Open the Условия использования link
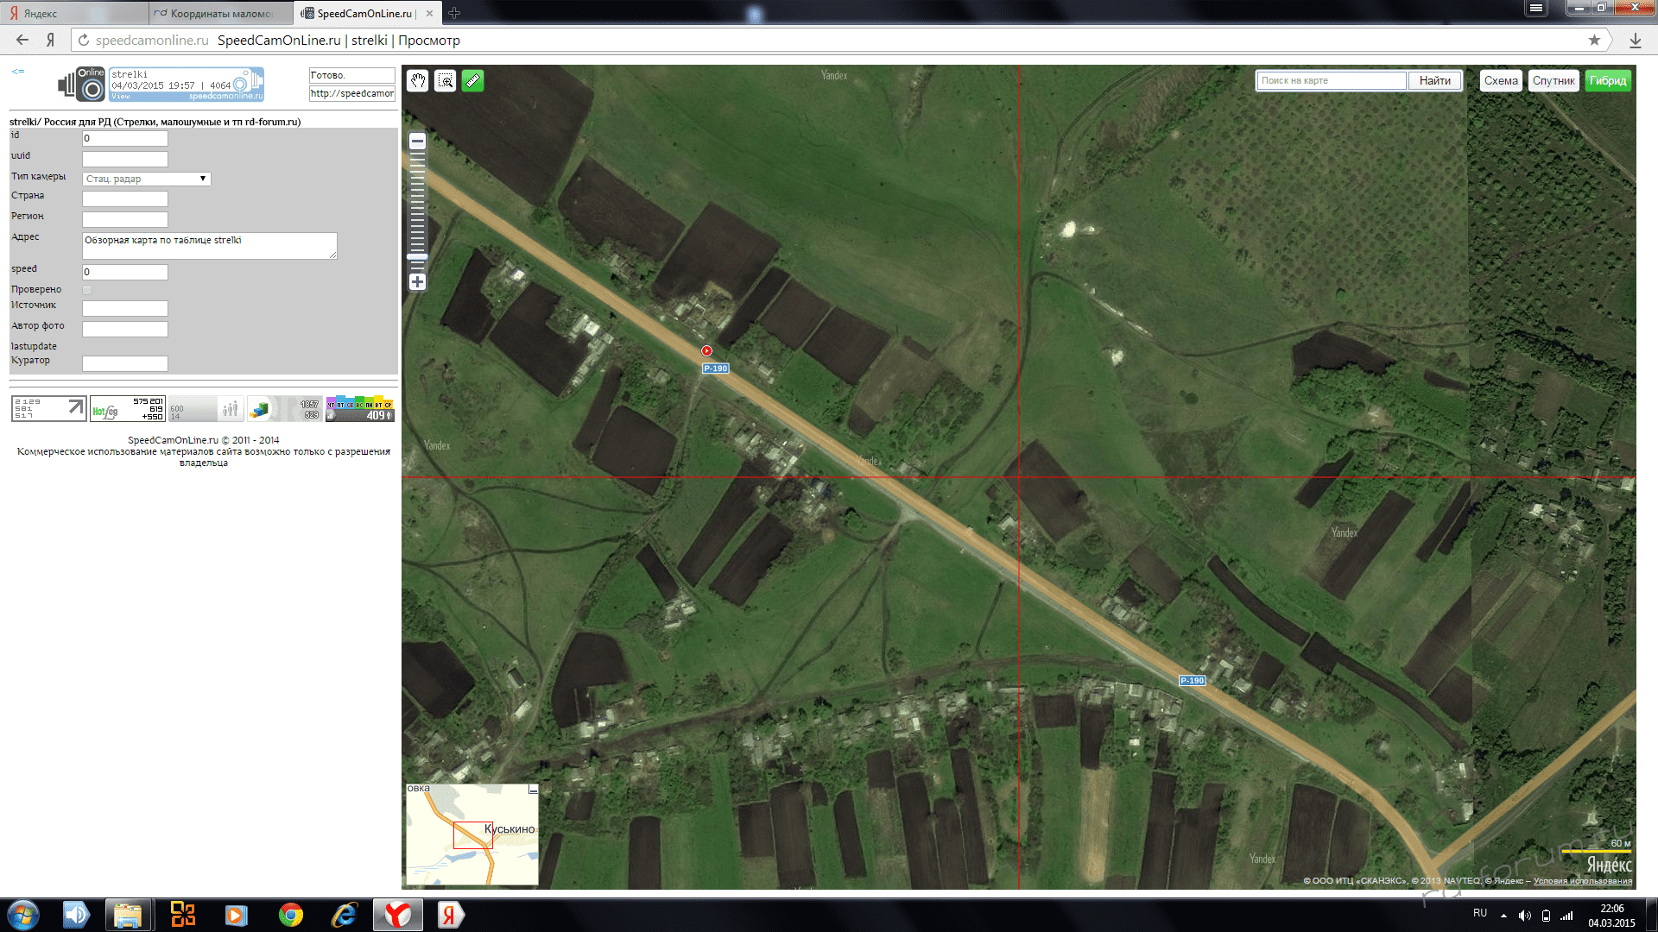Screen dimensions: 1658x932 pos(1582,881)
